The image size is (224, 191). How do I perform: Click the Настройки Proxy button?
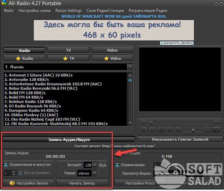pyautogui.click(x=140, y=183)
